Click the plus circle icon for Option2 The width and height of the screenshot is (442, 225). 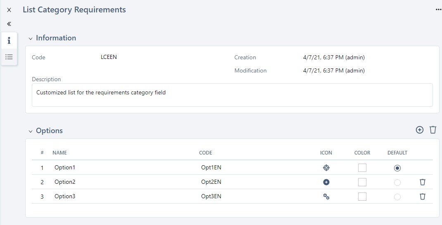[326, 182]
